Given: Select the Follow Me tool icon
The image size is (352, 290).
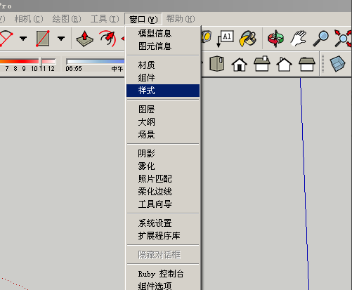Looking at the screenshot, I should (x=108, y=39).
